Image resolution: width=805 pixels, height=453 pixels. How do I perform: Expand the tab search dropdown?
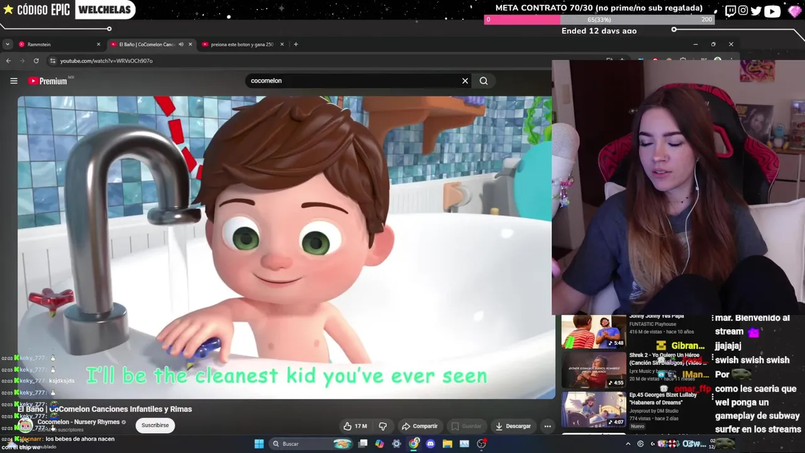(x=7, y=44)
